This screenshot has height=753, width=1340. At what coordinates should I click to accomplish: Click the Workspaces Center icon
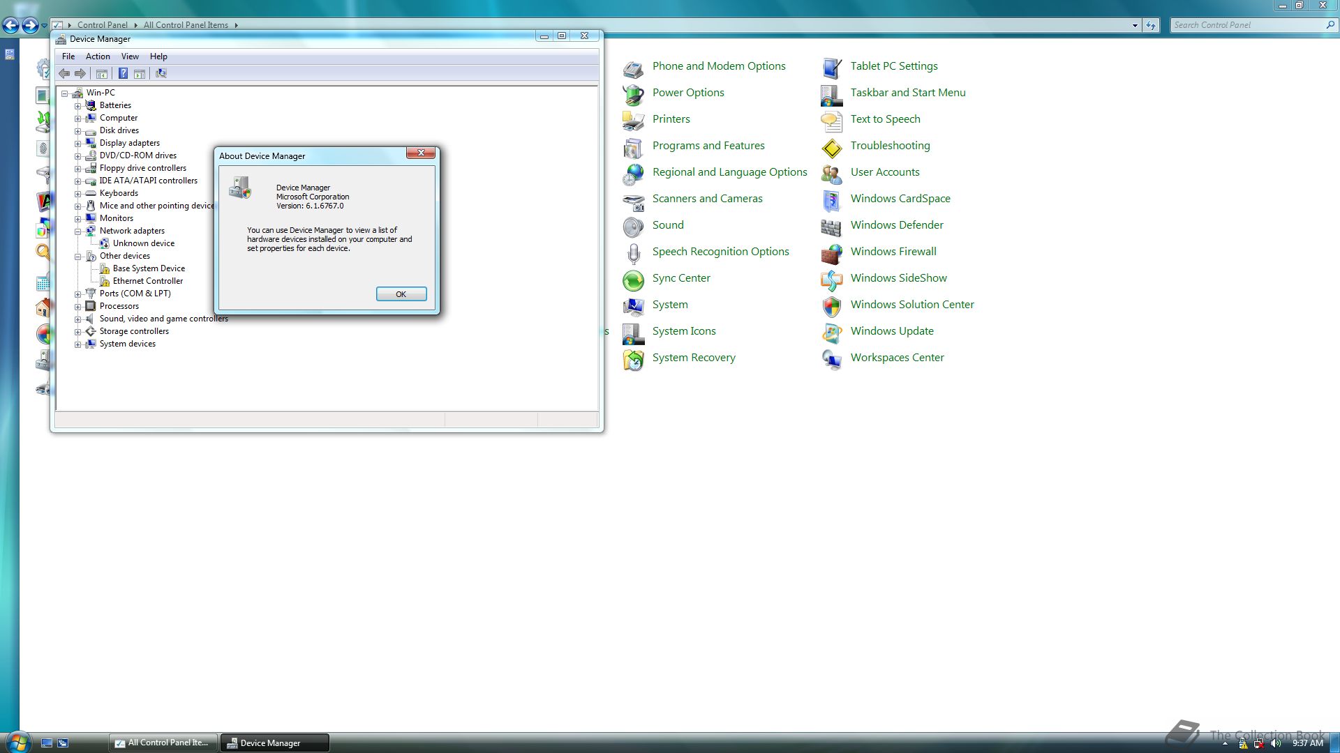(831, 358)
